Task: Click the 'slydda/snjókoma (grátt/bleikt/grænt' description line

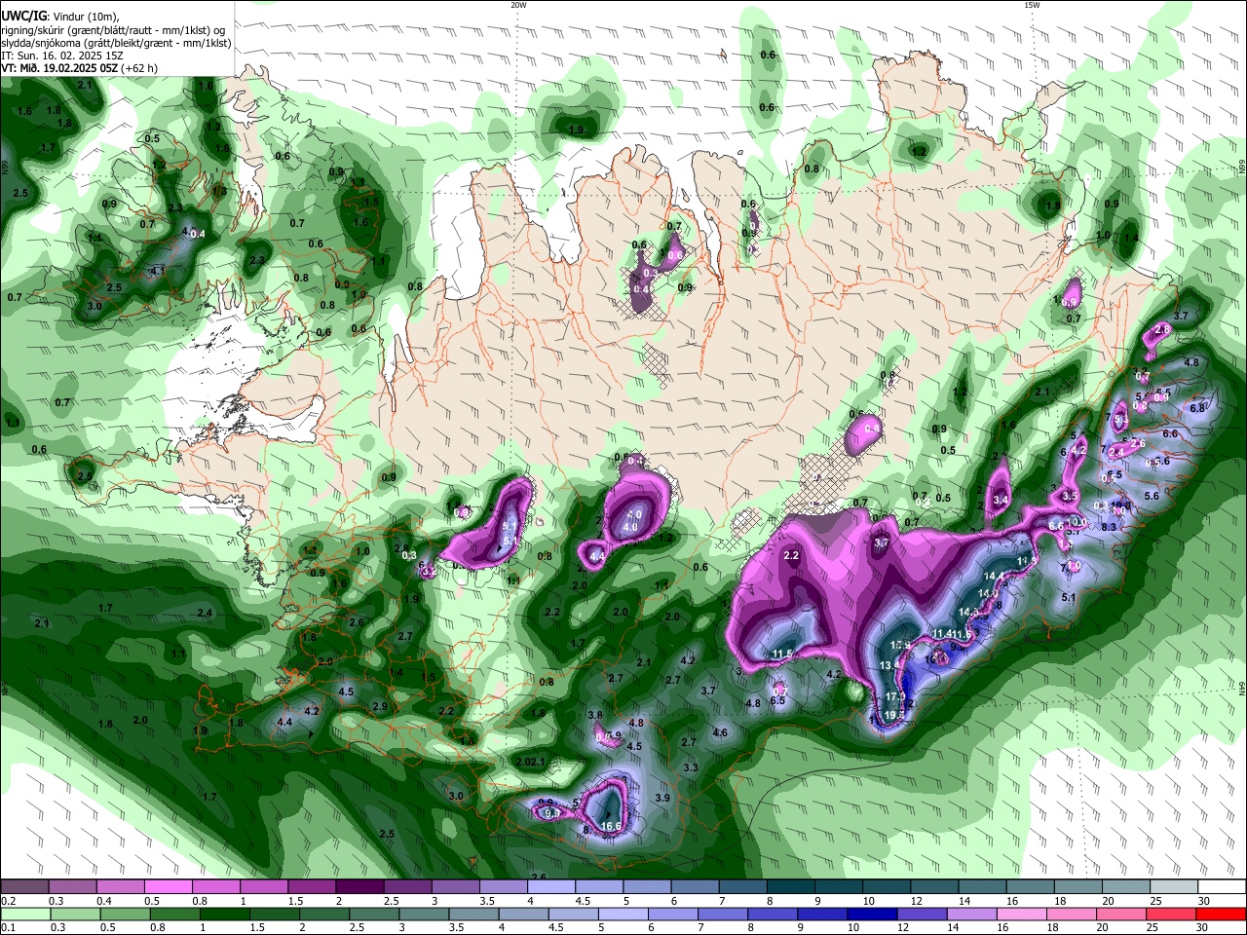Action: point(116,43)
